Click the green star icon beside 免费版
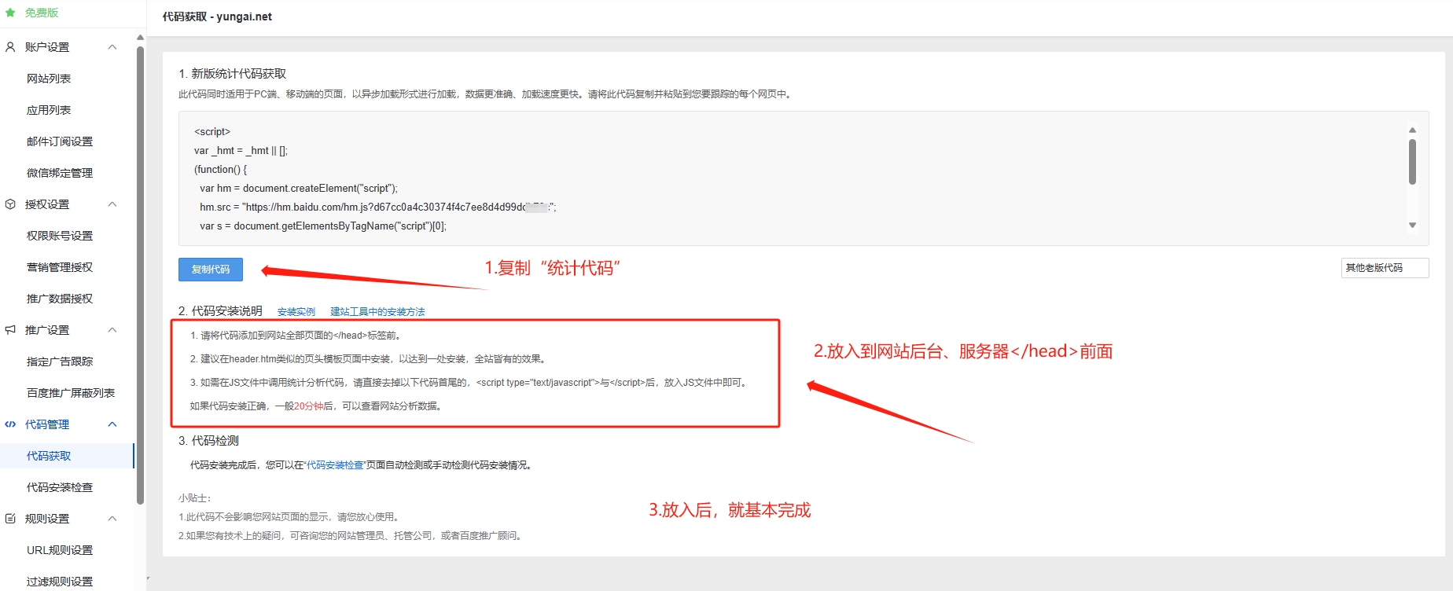1453x591 pixels. point(10,13)
